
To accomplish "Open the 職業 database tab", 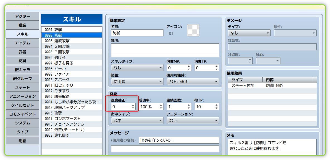I will point(23,25).
